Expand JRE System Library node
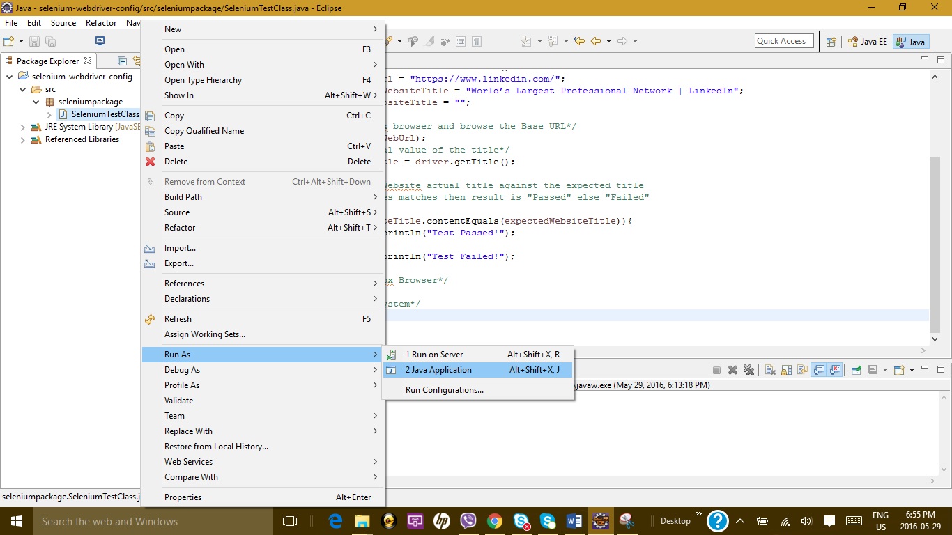Image resolution: width=952 pixels, height=535 pixels. (23, 127)
